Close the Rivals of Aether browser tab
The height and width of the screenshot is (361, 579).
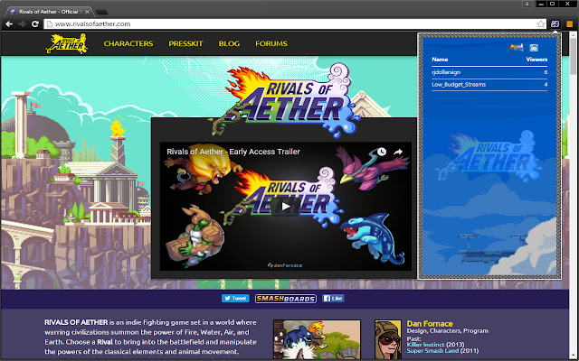pos(88,12)
